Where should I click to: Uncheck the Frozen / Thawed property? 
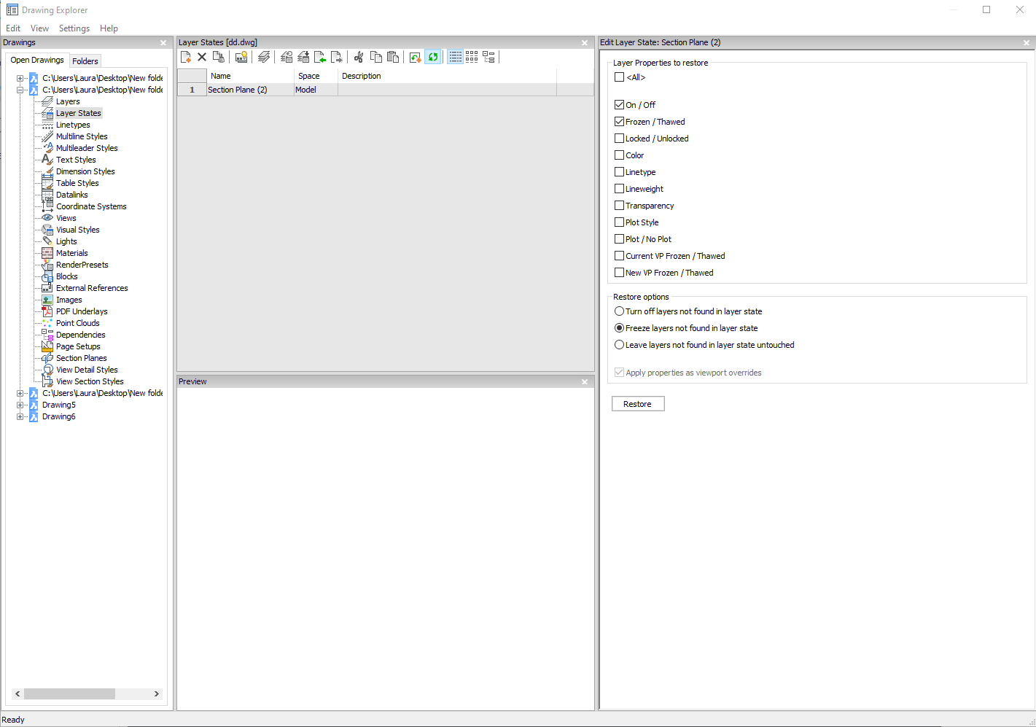[619, 122]
